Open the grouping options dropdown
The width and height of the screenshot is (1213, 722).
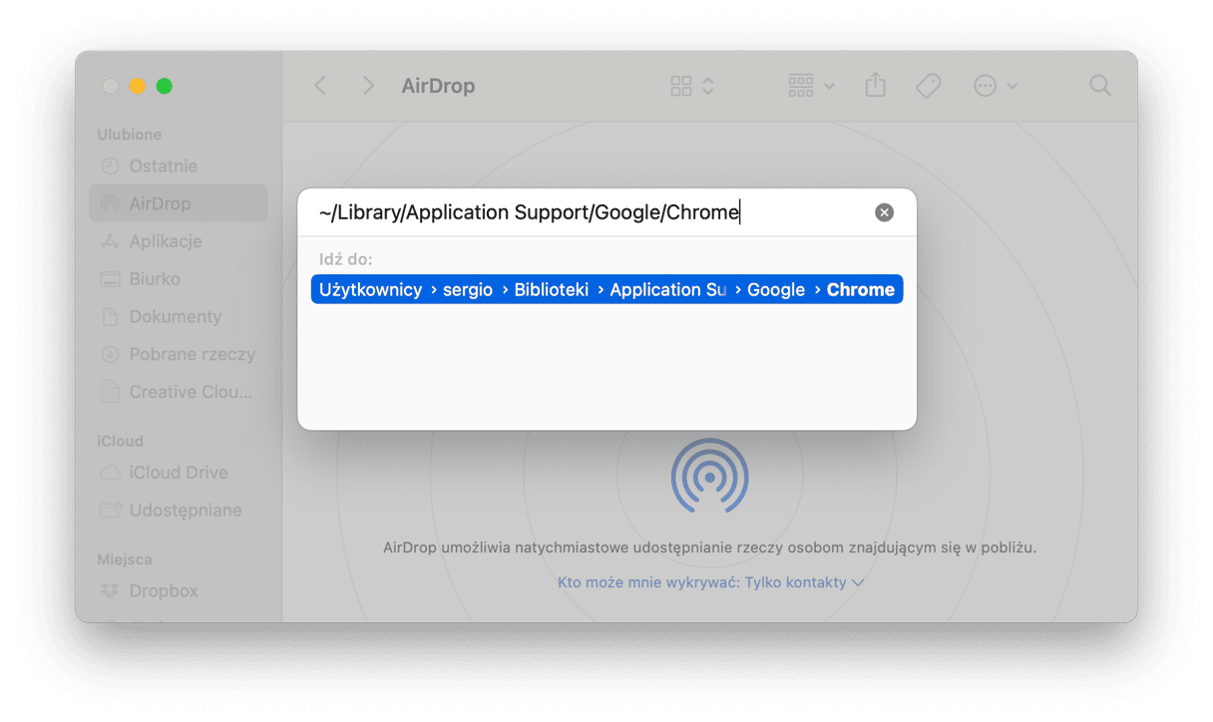811,86
